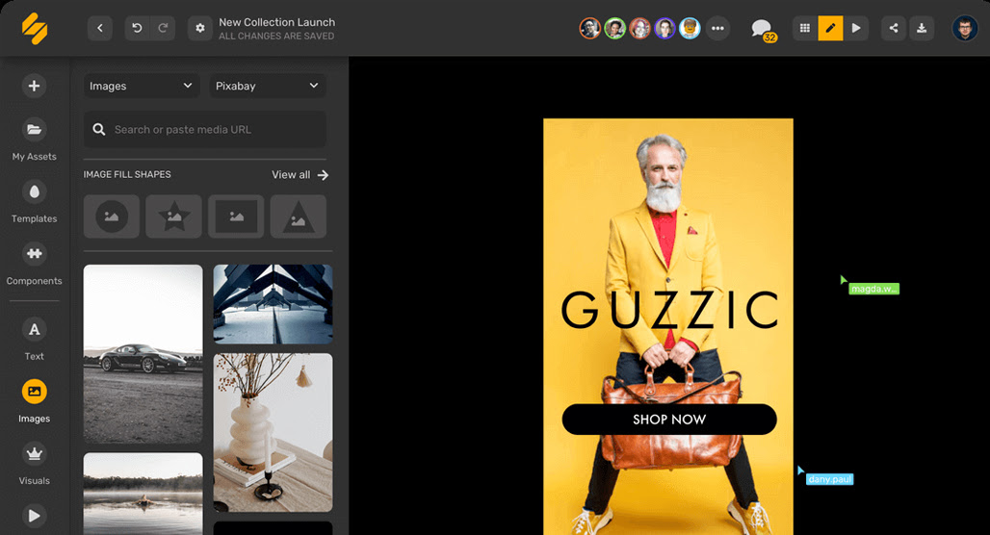Viewport: 990px width, 535px height.
Task: Toggle the pencil edit mode button
Action: pyautogui.click(x=830, y=28)
